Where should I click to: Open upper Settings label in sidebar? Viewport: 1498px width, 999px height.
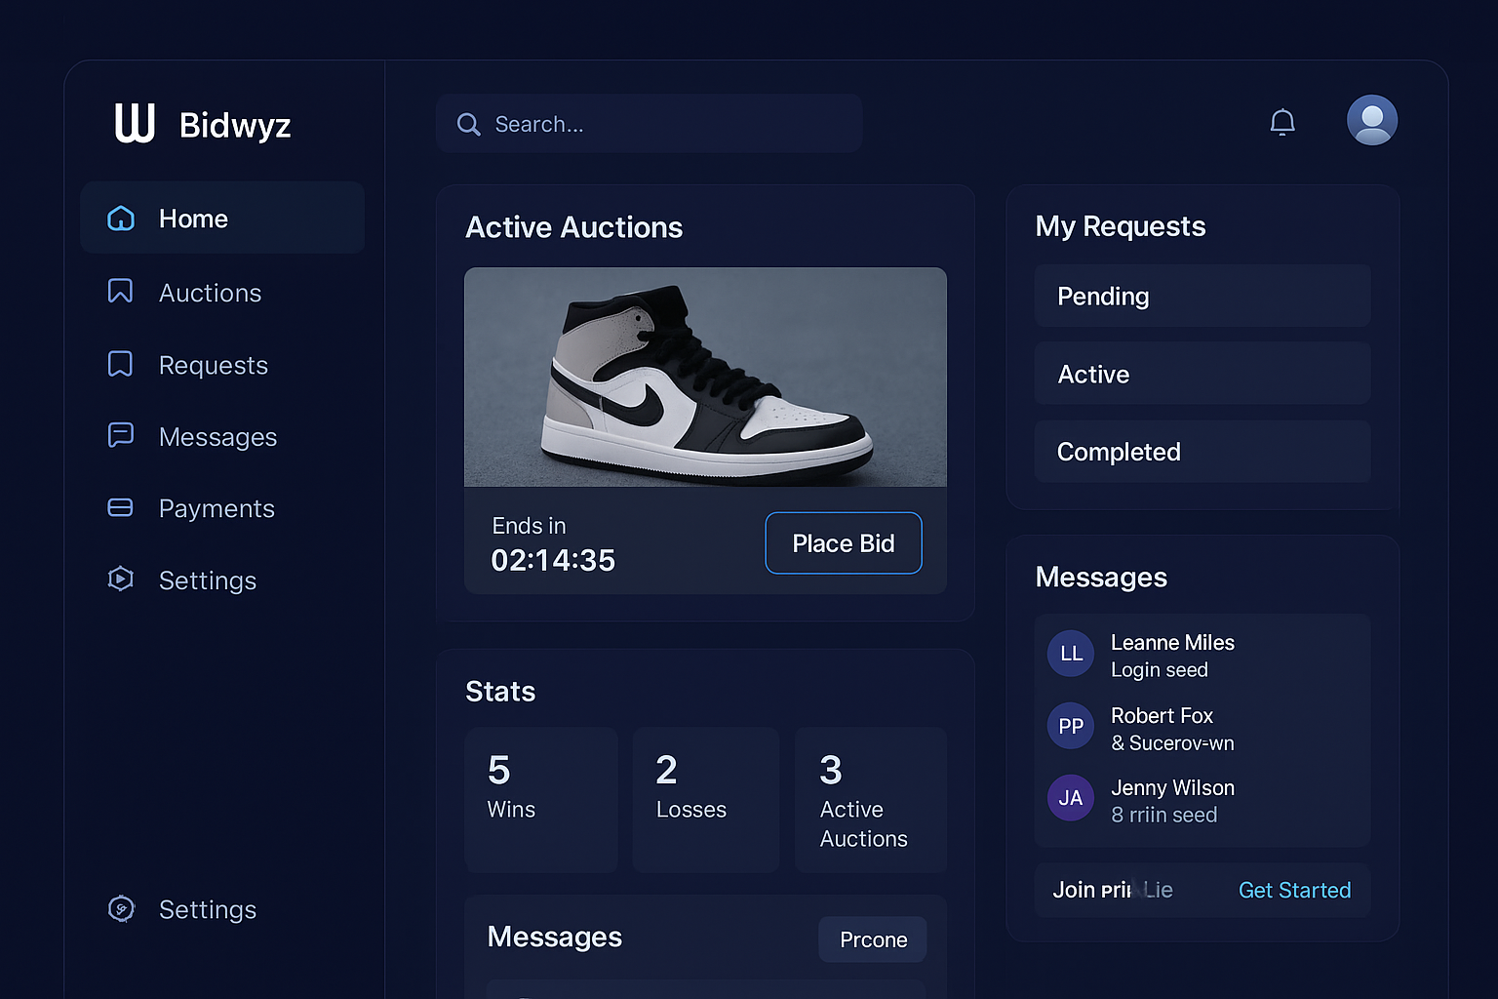point(208,580)
